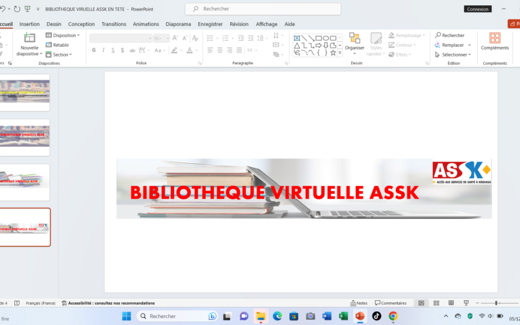The image size is (520, 325).
Task: Increase the list indent level
Action: 251,38
